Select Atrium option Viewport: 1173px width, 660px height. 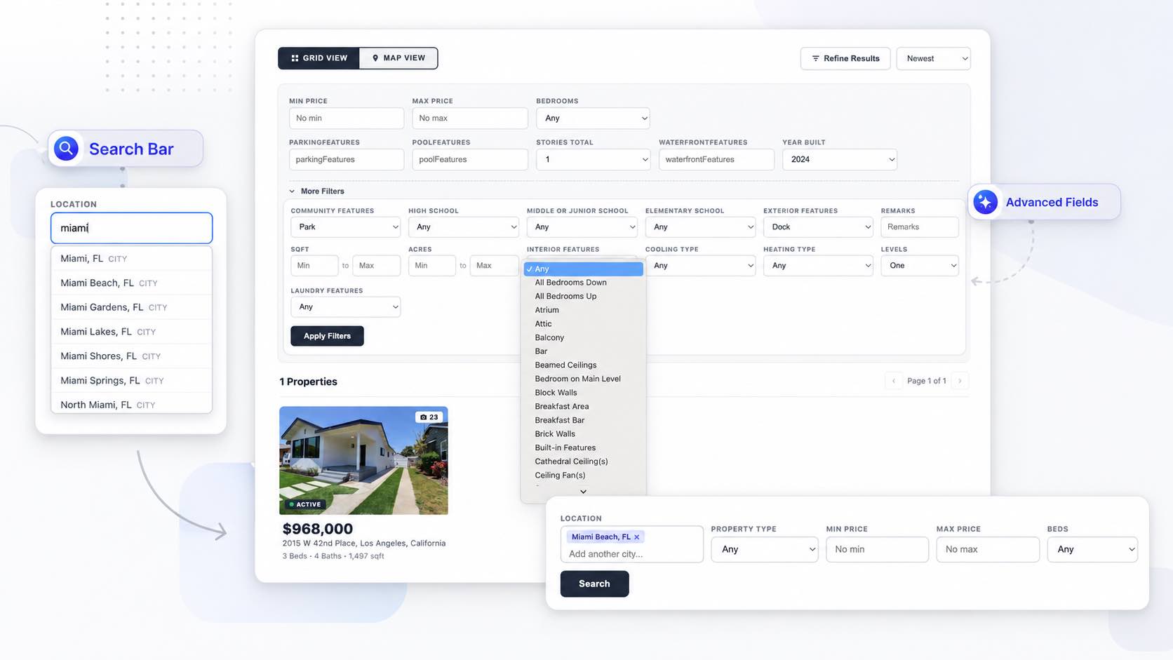pos(583,310)
